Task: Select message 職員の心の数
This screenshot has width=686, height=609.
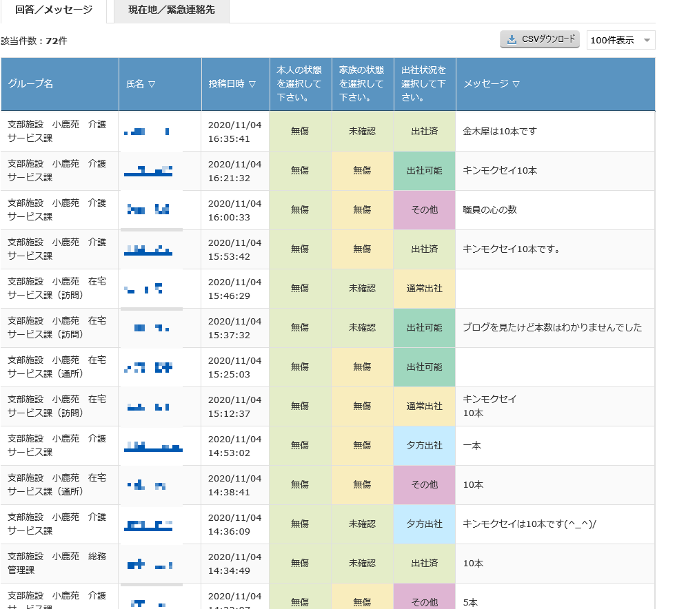Action: click(x=490, y=210)
